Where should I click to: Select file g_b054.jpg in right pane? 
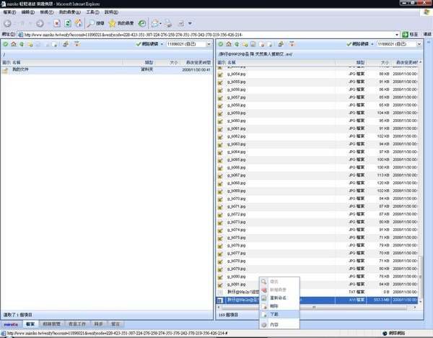point(318,74)
